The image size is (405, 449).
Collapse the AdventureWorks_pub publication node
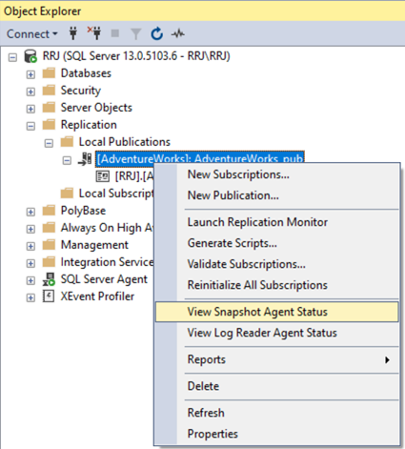(67, 160)
